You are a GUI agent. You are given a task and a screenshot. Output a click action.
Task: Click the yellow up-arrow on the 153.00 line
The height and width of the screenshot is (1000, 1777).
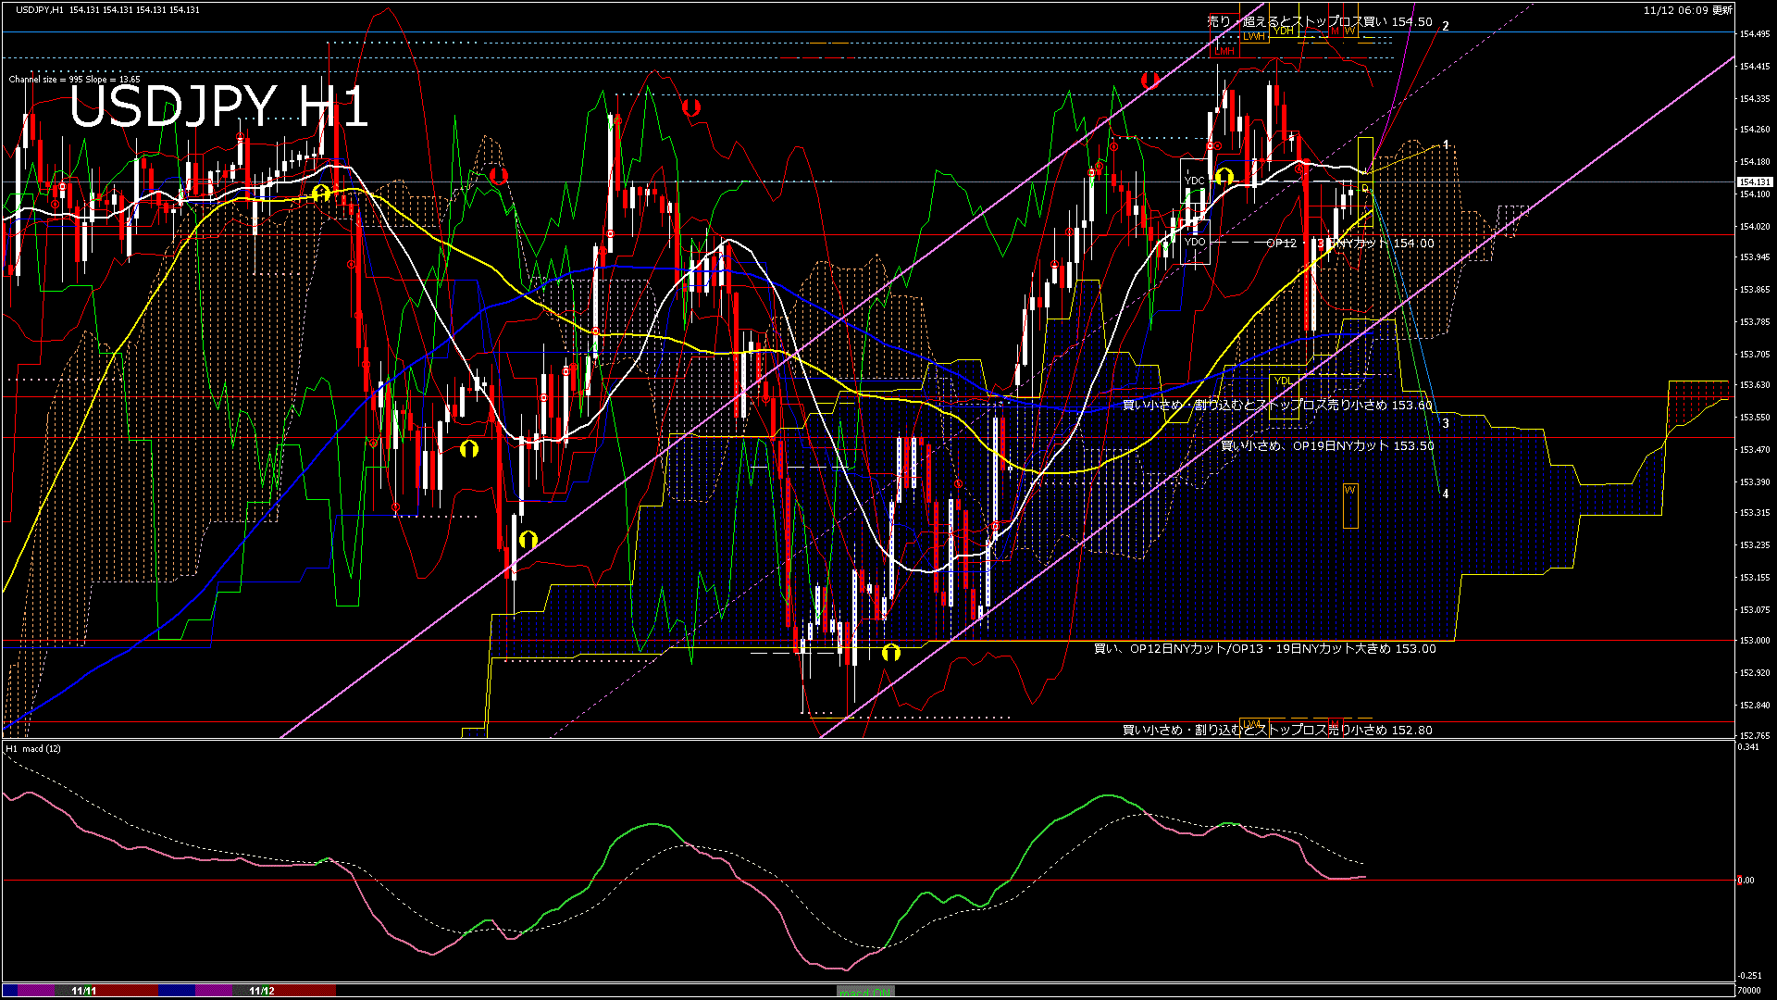tap(890, 653)
